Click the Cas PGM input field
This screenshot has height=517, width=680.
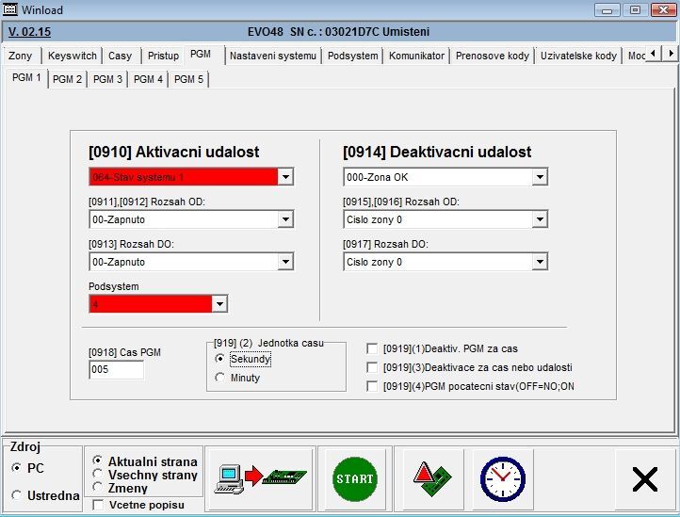116,370
